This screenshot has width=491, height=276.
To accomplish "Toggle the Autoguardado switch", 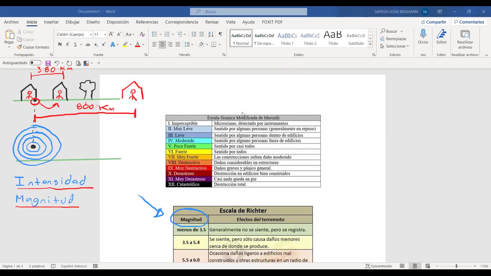I will (35, 63).
